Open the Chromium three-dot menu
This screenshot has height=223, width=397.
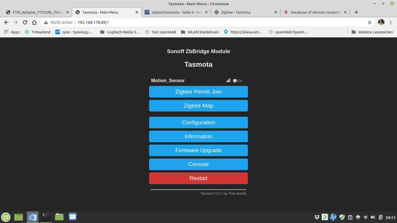(x=391, y=22)
